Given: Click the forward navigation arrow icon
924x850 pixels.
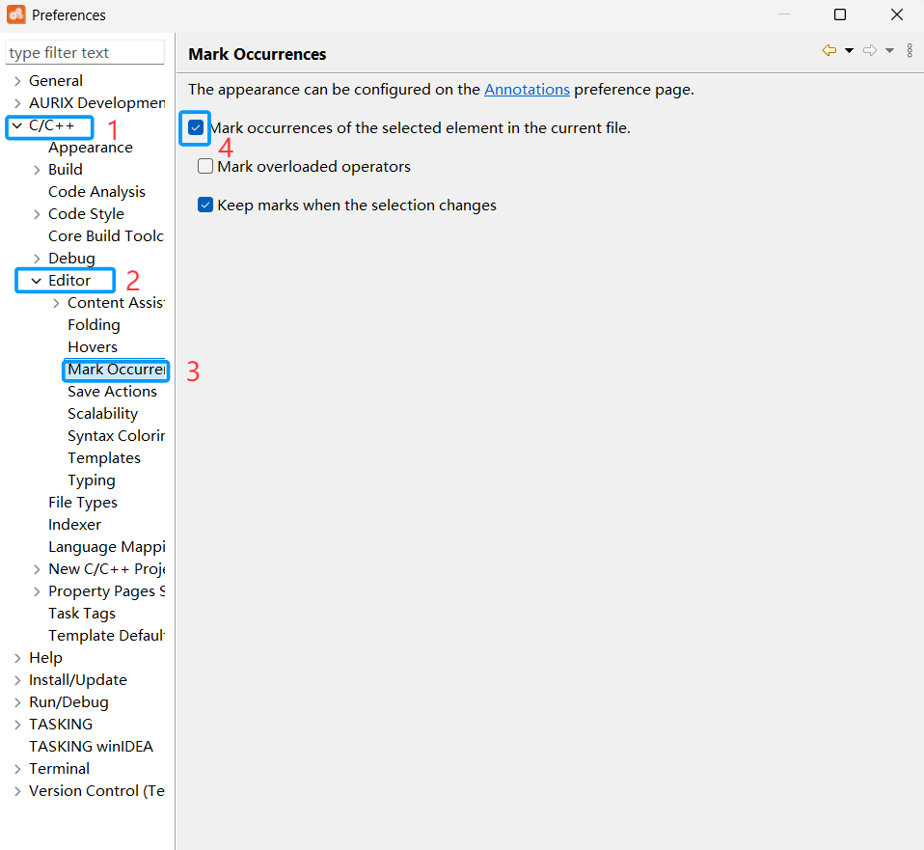Looking at the screenshot, I should coord(870,51).
